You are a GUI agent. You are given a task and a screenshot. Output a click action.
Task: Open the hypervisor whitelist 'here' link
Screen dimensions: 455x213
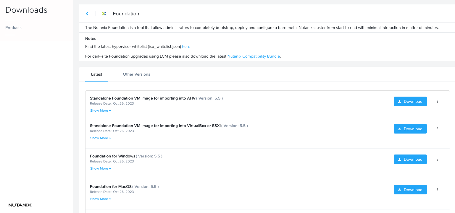click(186, 47)
